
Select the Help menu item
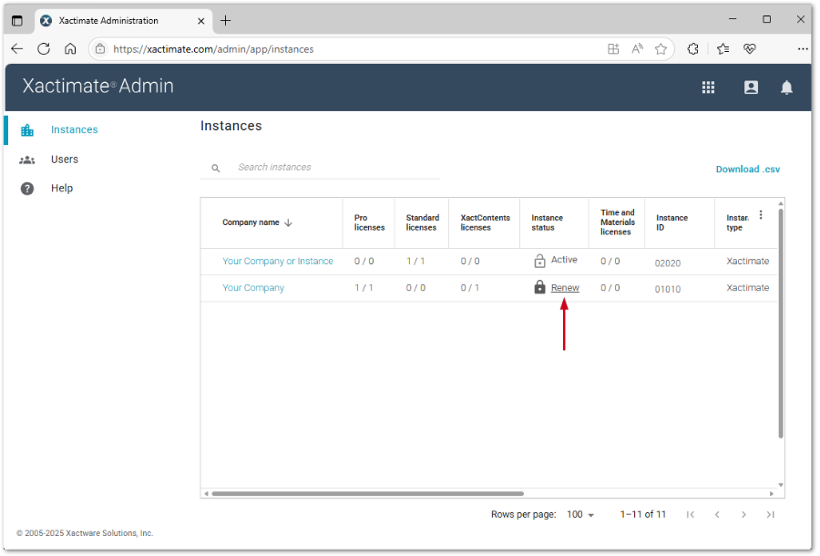(62, 189)
